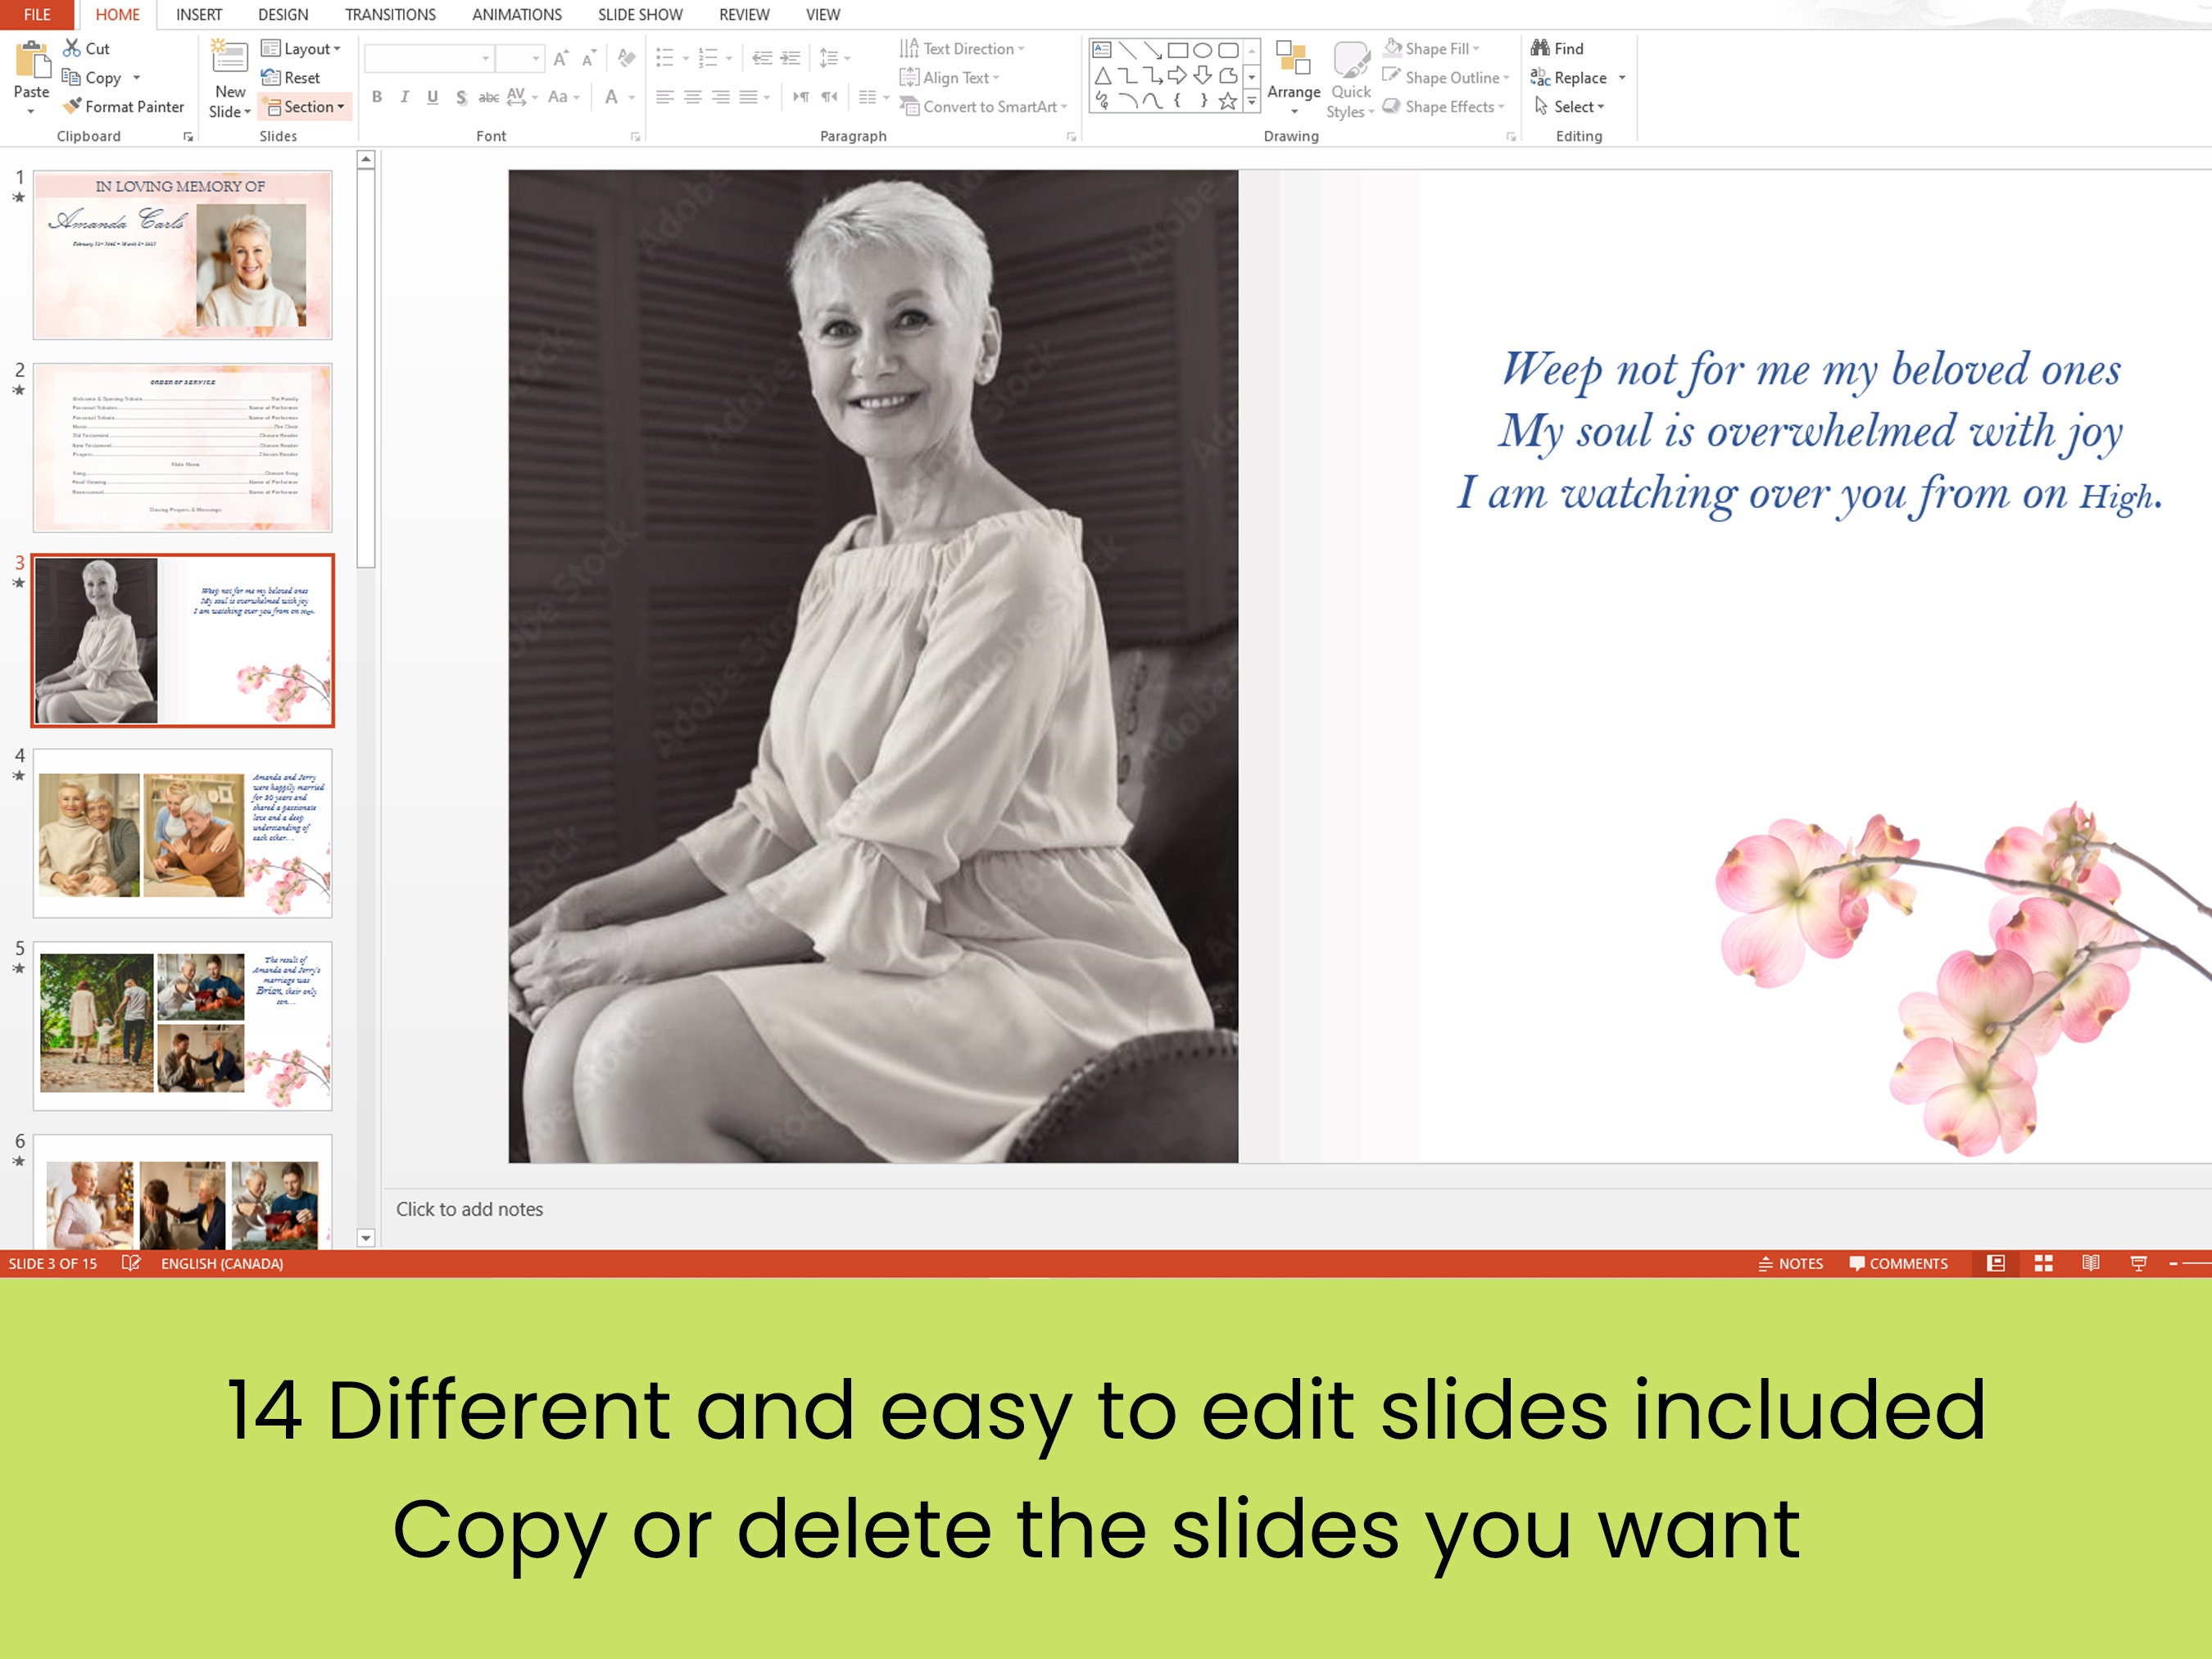The height and width of the screenshot is (1659, 2212).
Task: Toggle bold formatting
Action: (377, 96)
